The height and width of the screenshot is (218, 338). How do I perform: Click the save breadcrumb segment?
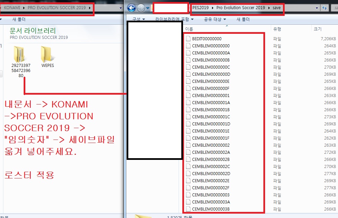[277, 7]
